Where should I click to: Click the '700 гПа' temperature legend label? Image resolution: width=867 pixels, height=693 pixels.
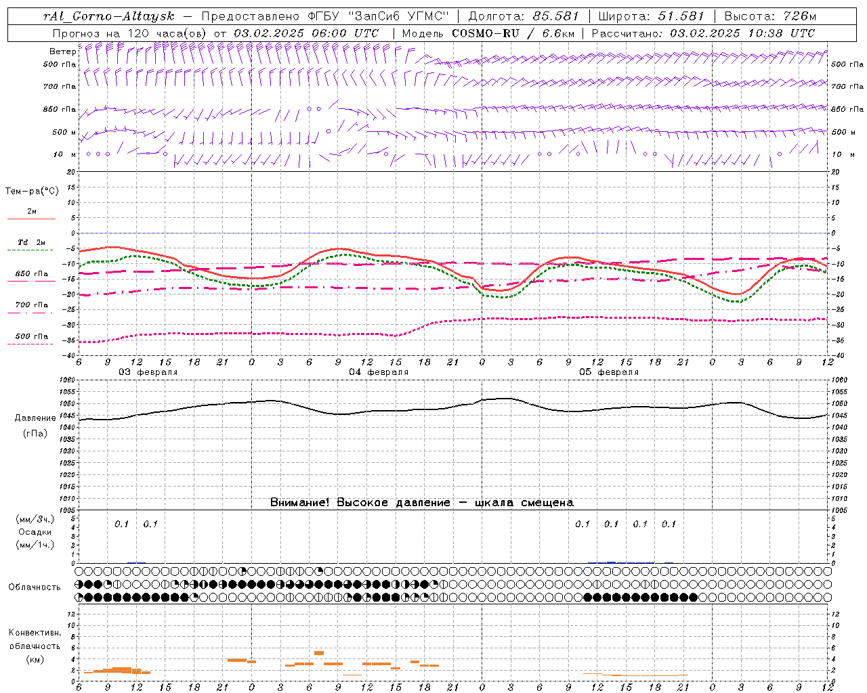pyautogui.click(x=31, y=305)
